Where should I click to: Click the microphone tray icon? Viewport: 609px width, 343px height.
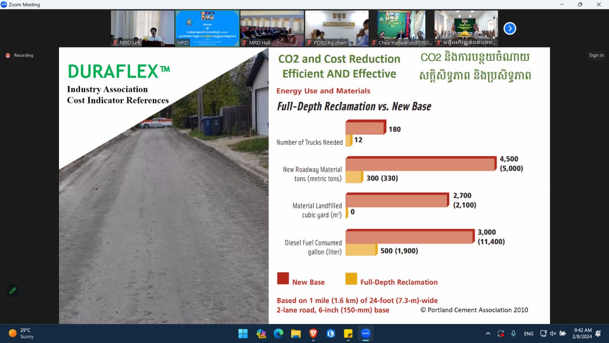[x=513, y=333]
